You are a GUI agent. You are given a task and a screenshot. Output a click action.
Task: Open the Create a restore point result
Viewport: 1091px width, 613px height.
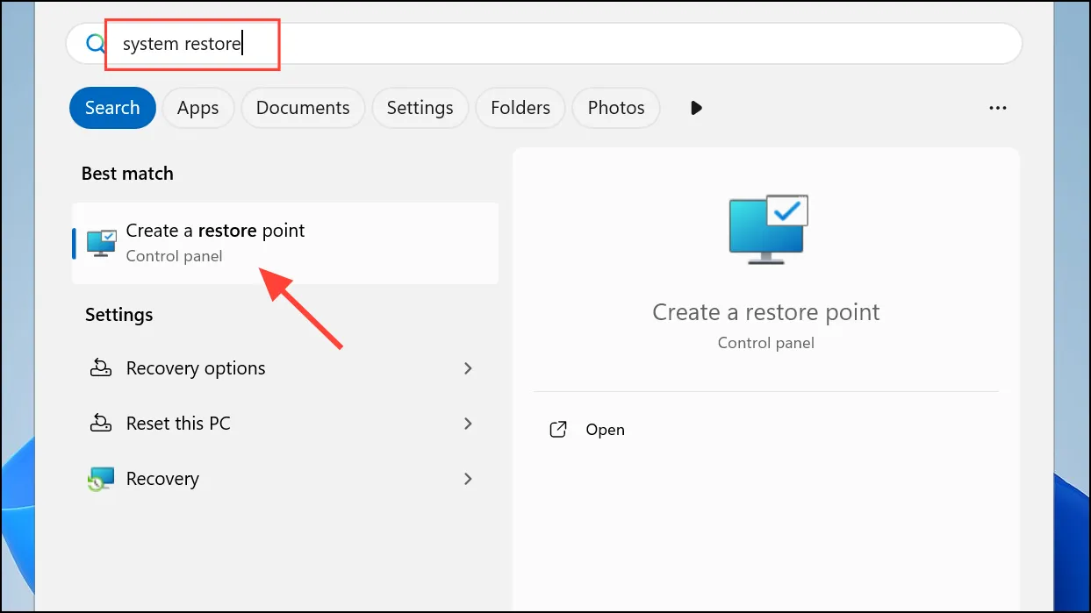285,243
